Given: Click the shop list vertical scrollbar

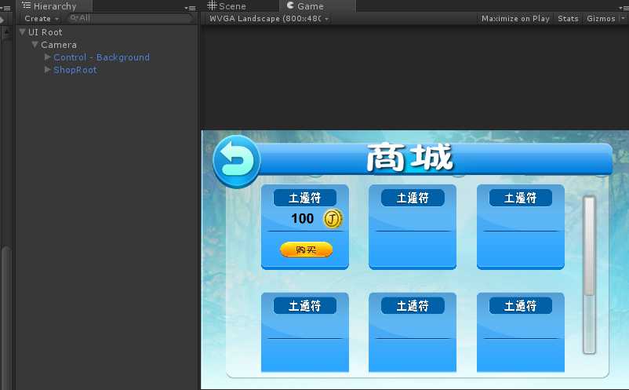Looking at the screenshot, I should coord(589,275).
